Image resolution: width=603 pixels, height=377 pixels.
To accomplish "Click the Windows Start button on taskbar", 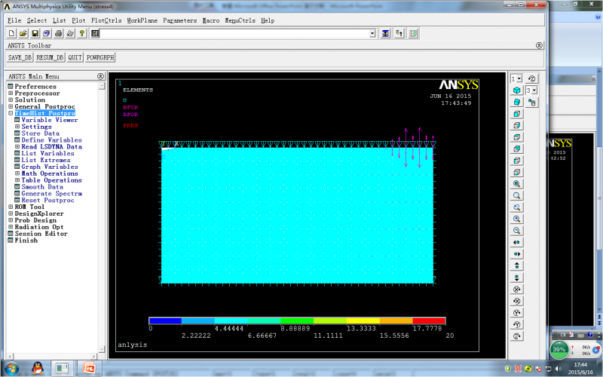I will coord(12,369).
